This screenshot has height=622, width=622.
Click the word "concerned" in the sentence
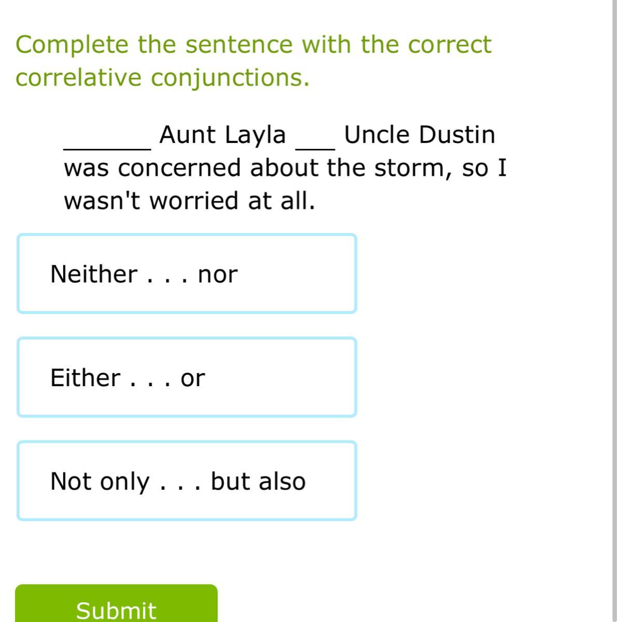point(180,168)
